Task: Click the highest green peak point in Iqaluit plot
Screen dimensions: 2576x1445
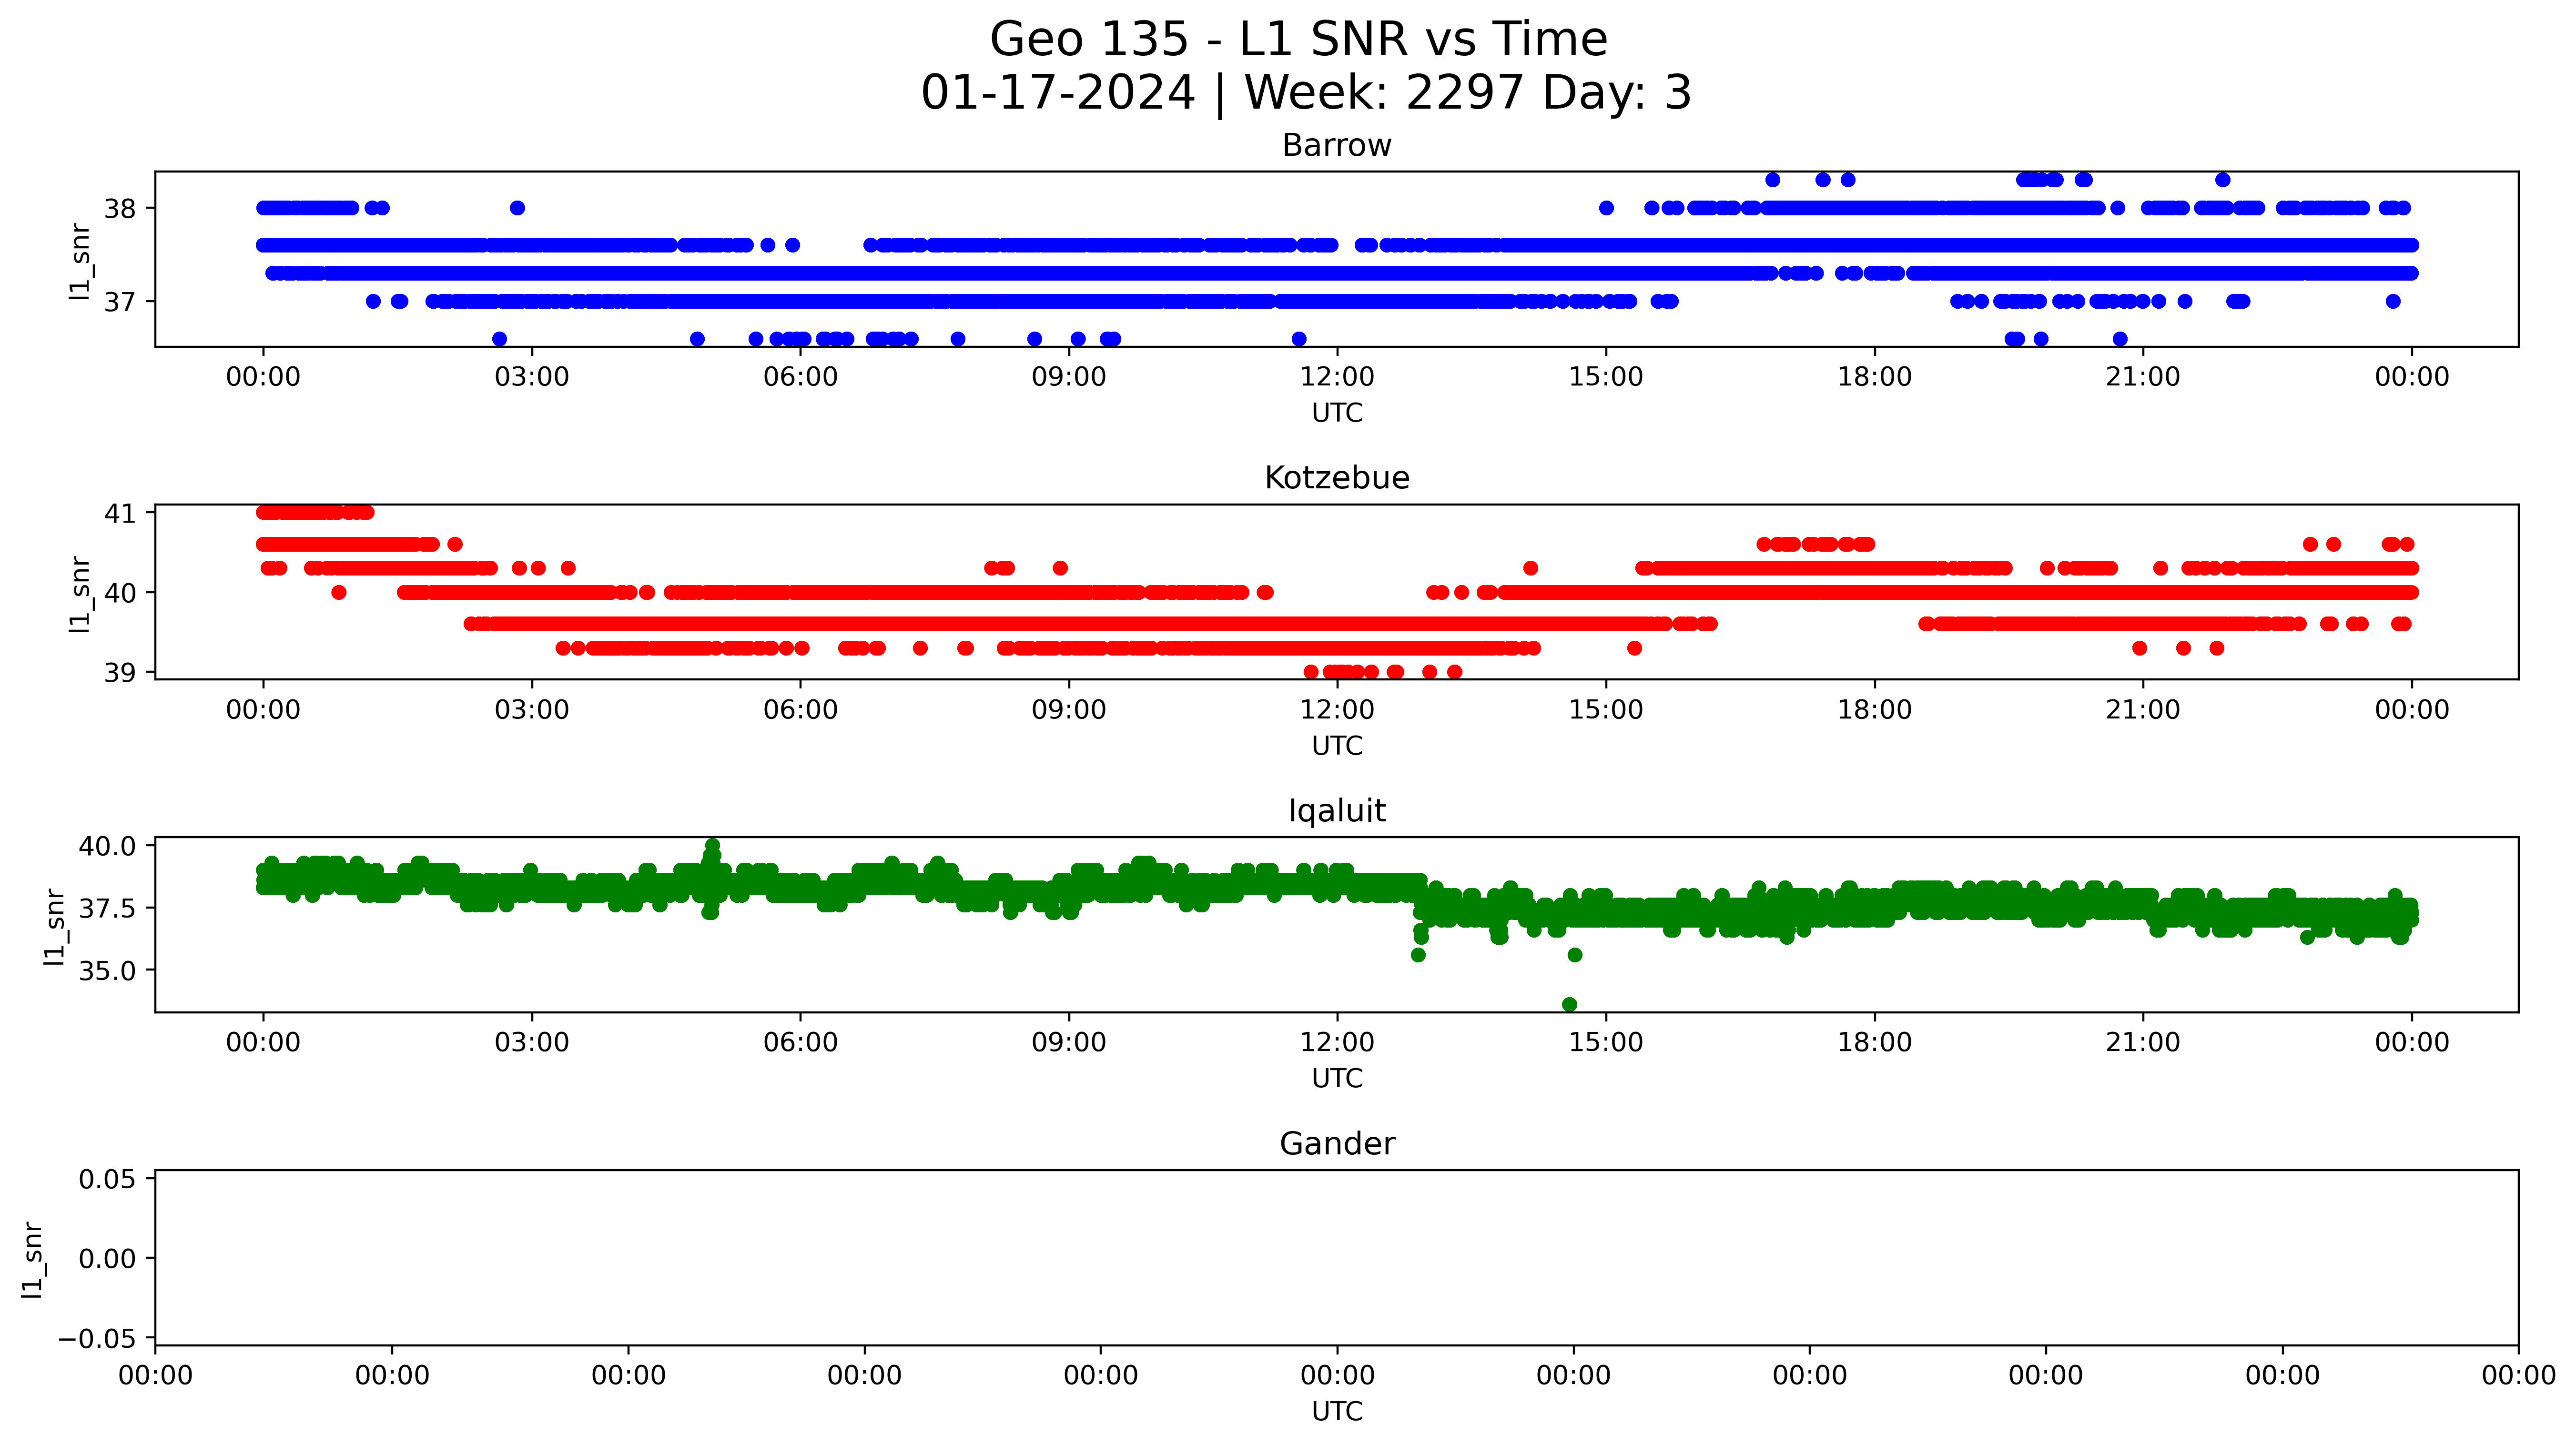Action: click(712, 846)
